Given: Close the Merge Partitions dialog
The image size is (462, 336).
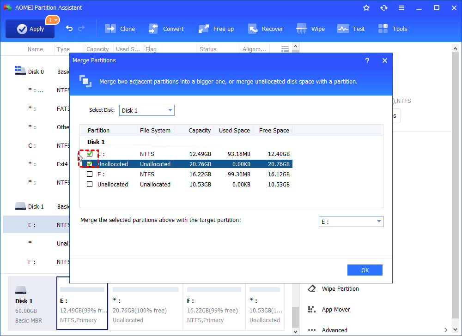Looking at the screenshot, I should (384, 60).
